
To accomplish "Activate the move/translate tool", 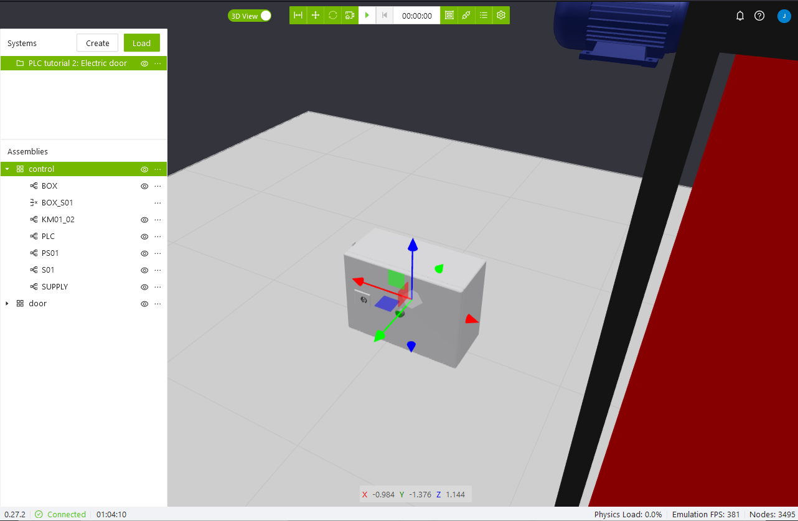I will point(316,16).
